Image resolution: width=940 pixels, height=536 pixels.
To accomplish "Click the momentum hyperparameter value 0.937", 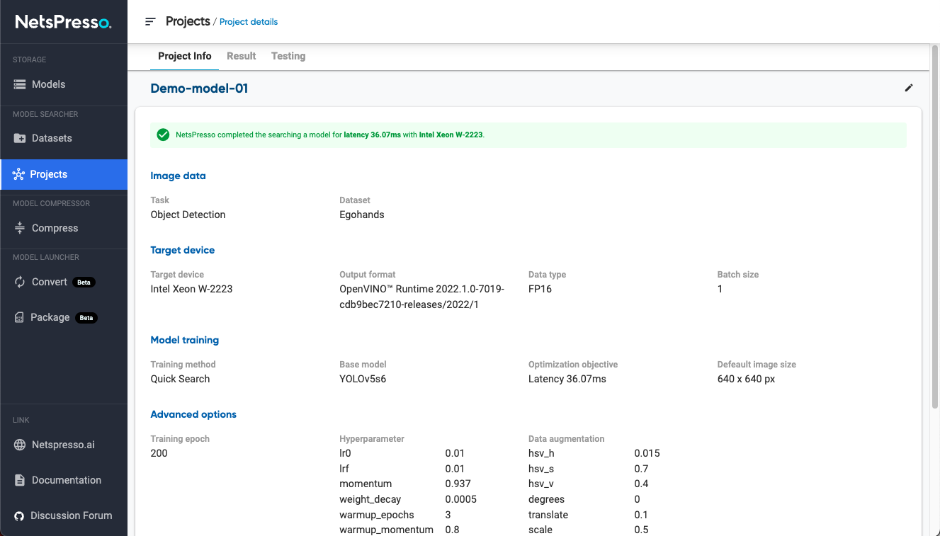I will pos(458,484).
